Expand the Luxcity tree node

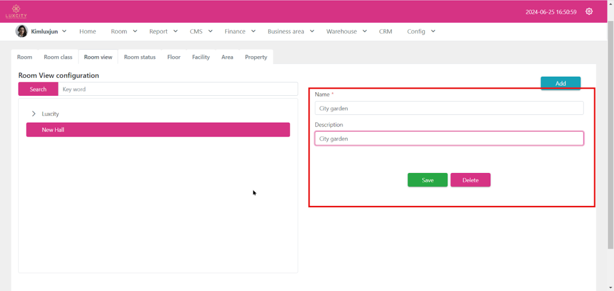pyautogui.click(x=34, y=114)
